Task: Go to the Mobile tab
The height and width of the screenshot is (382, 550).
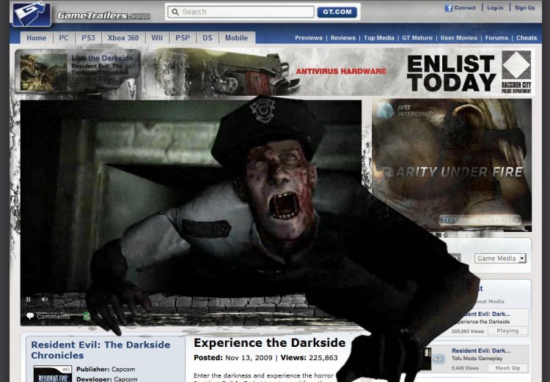Action: 236,38
